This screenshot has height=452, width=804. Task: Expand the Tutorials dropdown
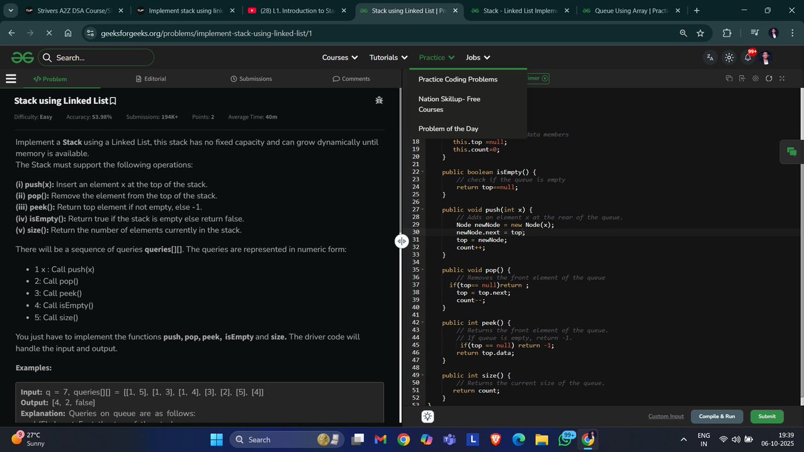coord(389,58)
